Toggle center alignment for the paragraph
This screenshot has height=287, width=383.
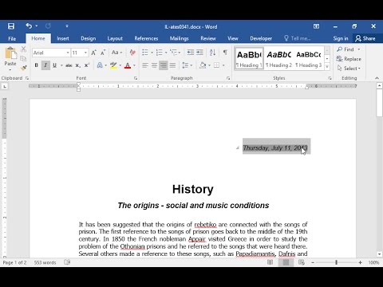coord(154,65)
